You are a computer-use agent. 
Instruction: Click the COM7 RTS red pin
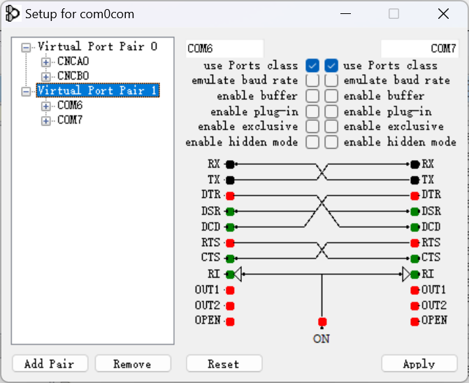click(x=415, y=243)
